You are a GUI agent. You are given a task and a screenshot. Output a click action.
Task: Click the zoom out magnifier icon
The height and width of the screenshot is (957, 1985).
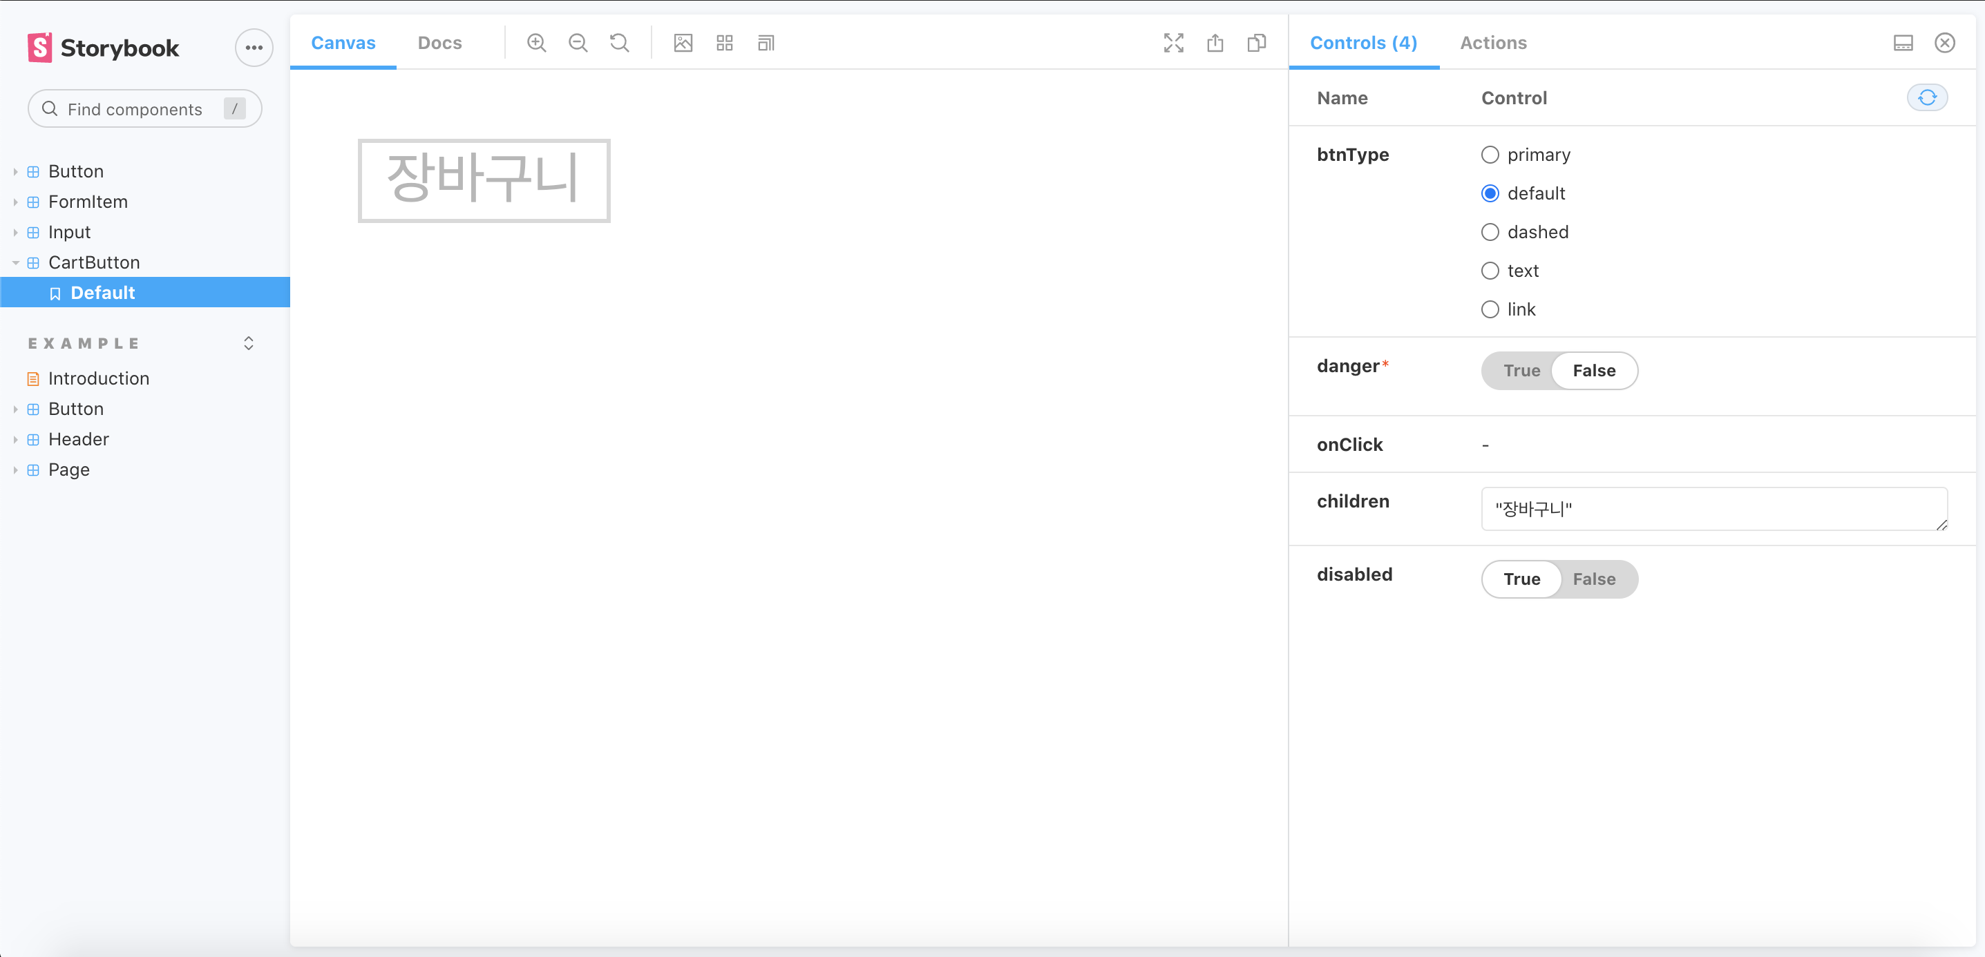pyautogui.click(x=578, y=43)
